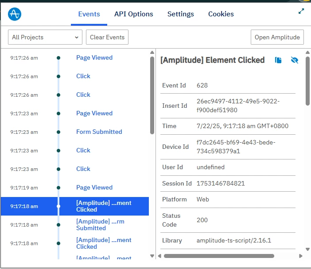This screenshot has width=311, height=269.
Task: Click the details pane scroll up arrow
Action: coord(307,53)
